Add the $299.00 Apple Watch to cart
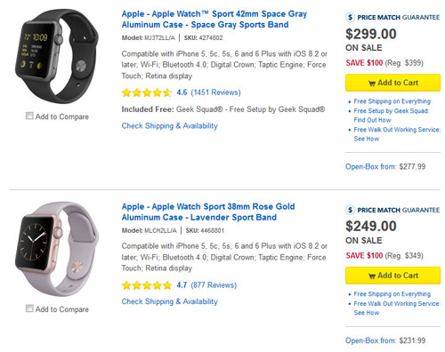The height and width of the screenshot is (352, 445). [392, 83]
